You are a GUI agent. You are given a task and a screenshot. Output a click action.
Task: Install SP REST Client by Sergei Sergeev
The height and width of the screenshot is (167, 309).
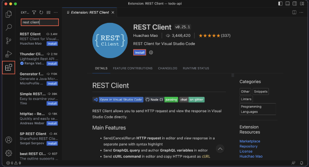[52, 144]
